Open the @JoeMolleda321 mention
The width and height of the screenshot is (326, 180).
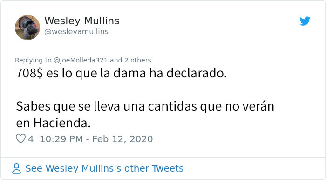[x=81, y=60]
